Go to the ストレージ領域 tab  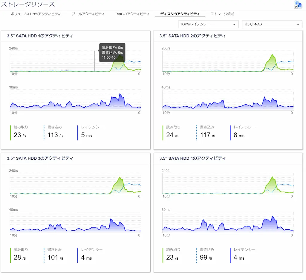click(x=222, y=14)
